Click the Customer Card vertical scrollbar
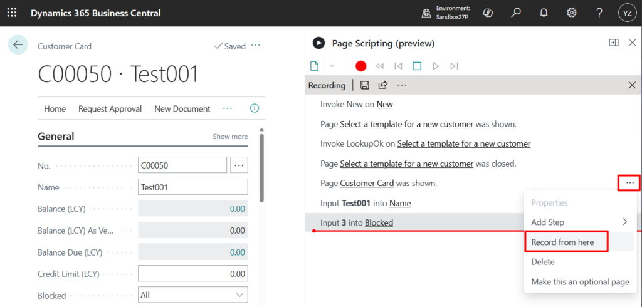This screenshot has width=642, height=307. pyautogui.click(x=261, y=169)
